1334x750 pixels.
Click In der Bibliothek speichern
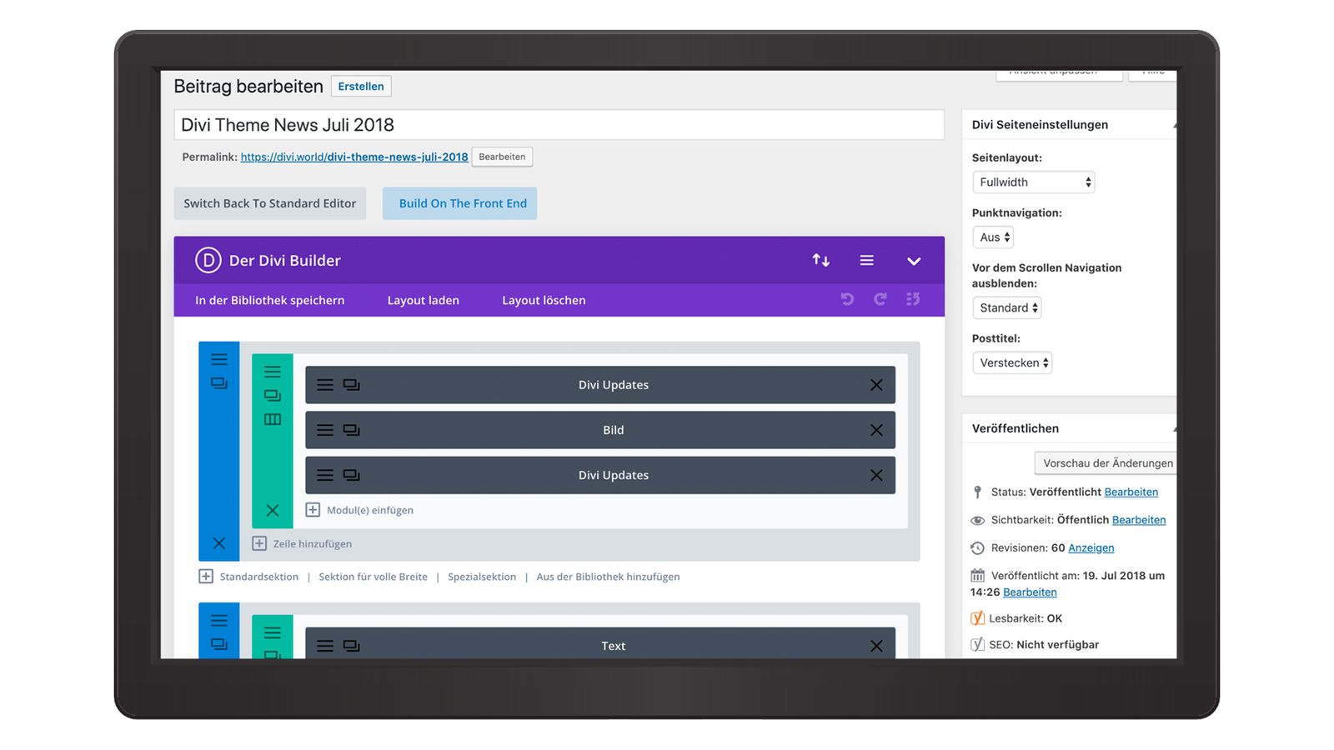[x=269, y=300]
